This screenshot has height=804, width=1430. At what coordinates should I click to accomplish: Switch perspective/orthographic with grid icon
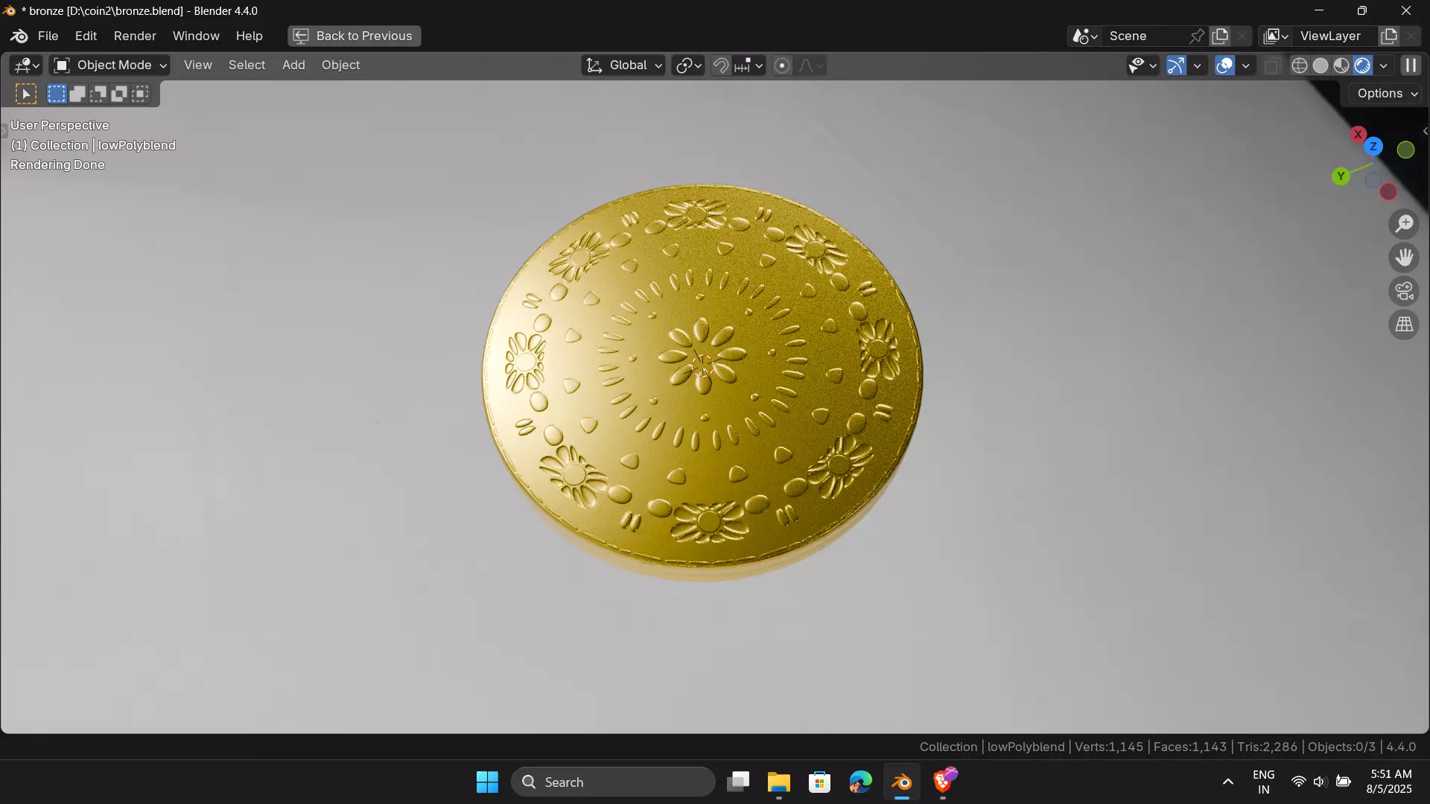click(1404, 325)
